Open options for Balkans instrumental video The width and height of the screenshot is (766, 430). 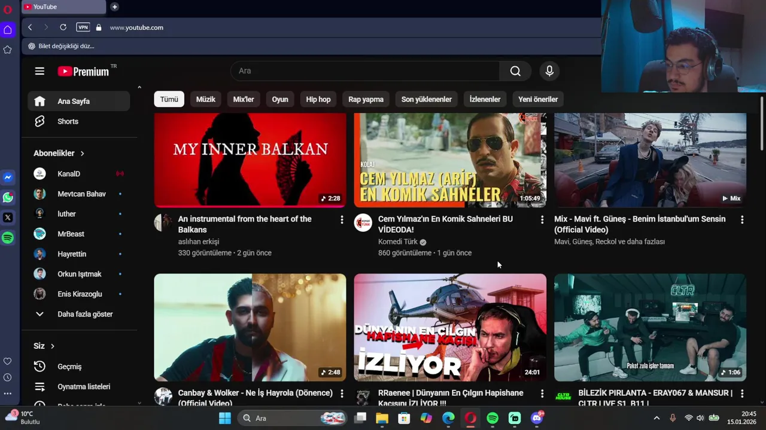[342, 220]
